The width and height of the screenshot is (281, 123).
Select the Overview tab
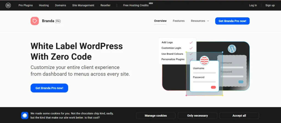point(160,21)
